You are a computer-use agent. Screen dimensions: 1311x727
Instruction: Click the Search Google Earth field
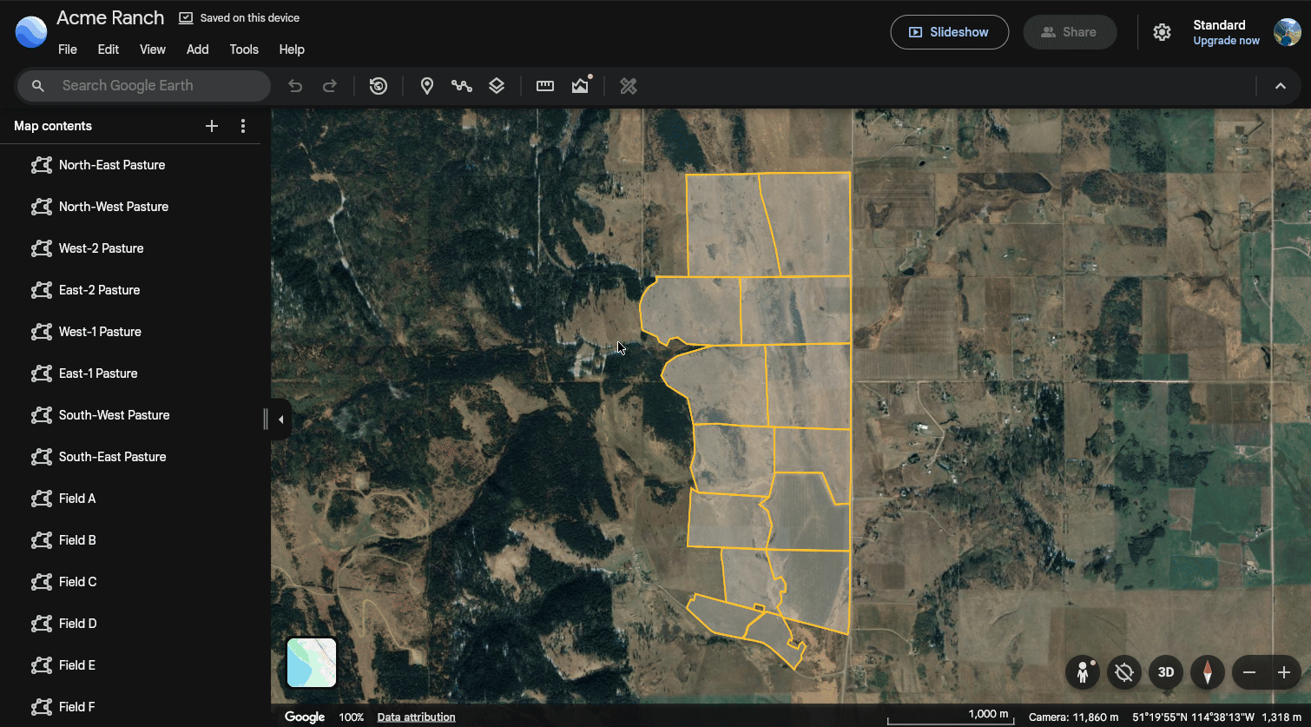(x=144, y=86)
